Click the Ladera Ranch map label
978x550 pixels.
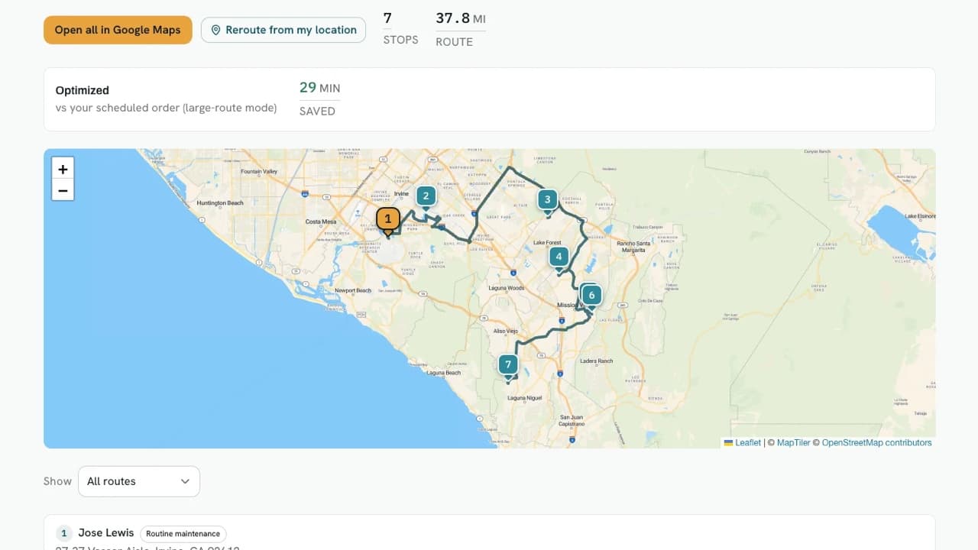tap(597, 361)
